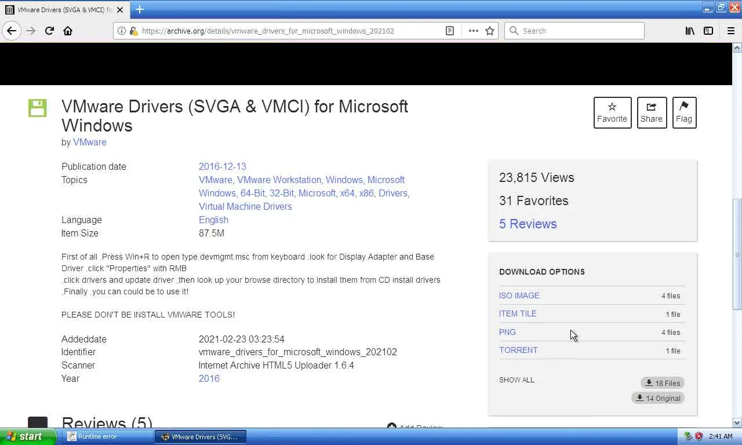742x445 pixels.
Task: Click the green safely-remove-hardware tray icon
Action: [x=689, y=436]
